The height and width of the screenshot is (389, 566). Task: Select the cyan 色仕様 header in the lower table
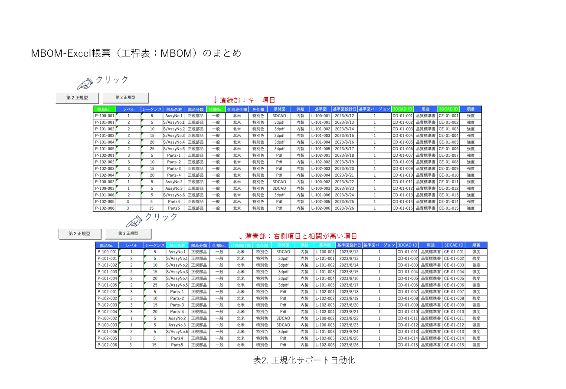click(262, 245)
